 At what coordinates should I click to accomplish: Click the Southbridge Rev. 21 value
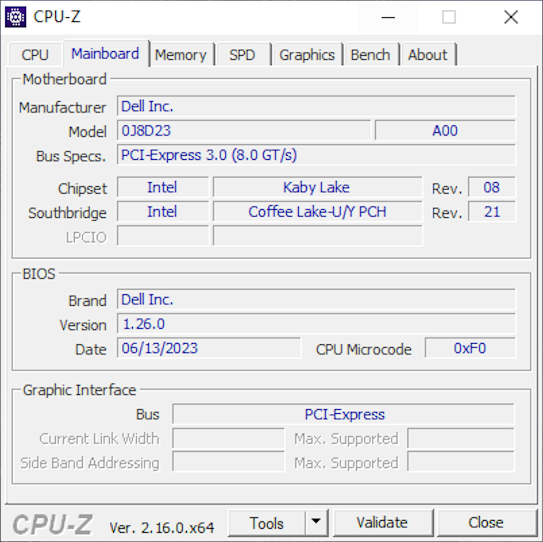pyautogui.click(x=492, y=212)
